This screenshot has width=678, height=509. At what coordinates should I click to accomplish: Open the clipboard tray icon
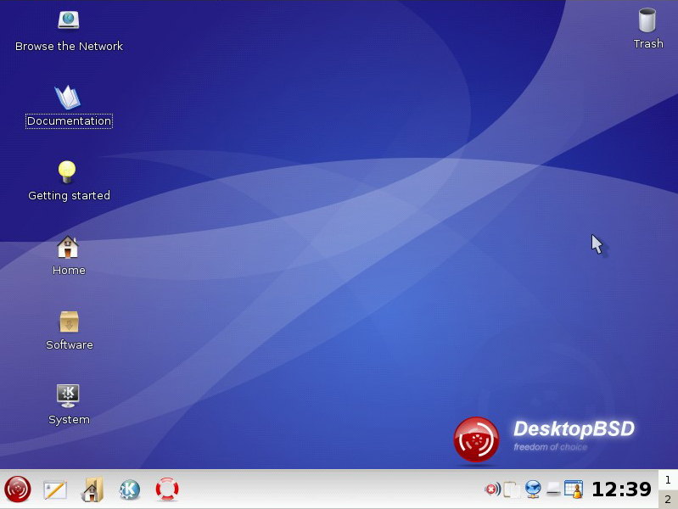coord(512,489)
